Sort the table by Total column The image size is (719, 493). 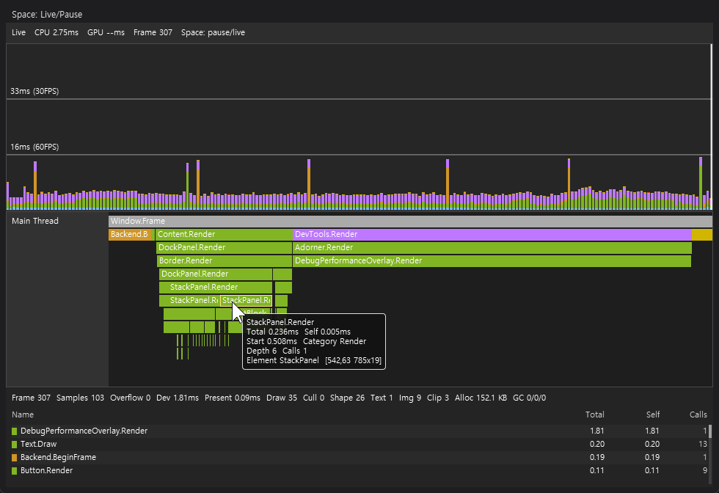pos(594,415)
